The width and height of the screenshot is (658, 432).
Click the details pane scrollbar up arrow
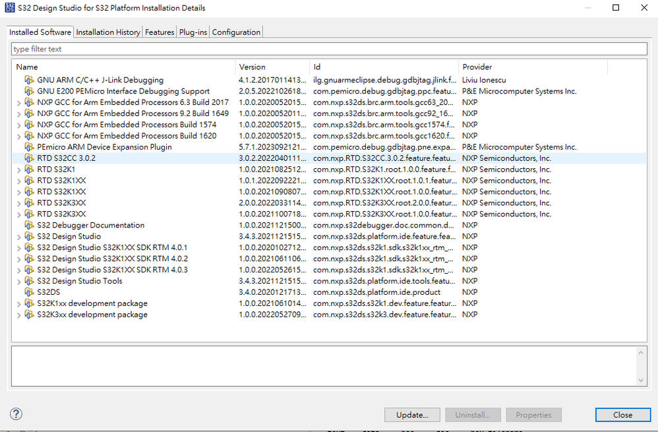pos(641,353)
